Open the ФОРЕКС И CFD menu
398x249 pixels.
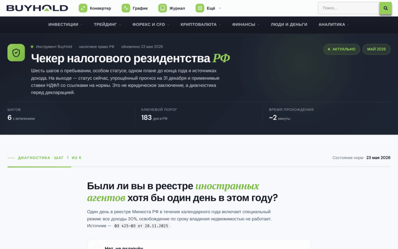coord(148,25)
